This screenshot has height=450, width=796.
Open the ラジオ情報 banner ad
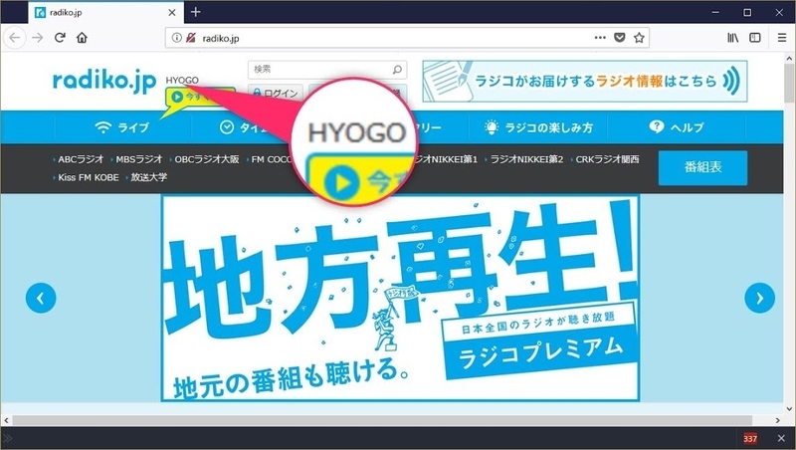(x=585, y=82)
